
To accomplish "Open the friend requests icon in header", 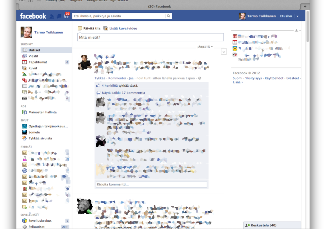I will click(52, 16).
